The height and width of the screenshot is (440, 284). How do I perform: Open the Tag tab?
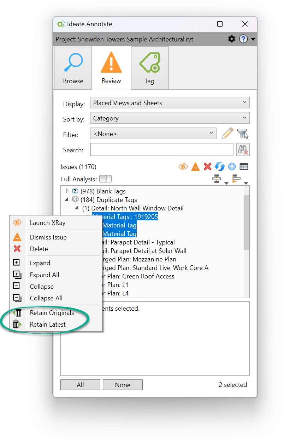(149, 68)
